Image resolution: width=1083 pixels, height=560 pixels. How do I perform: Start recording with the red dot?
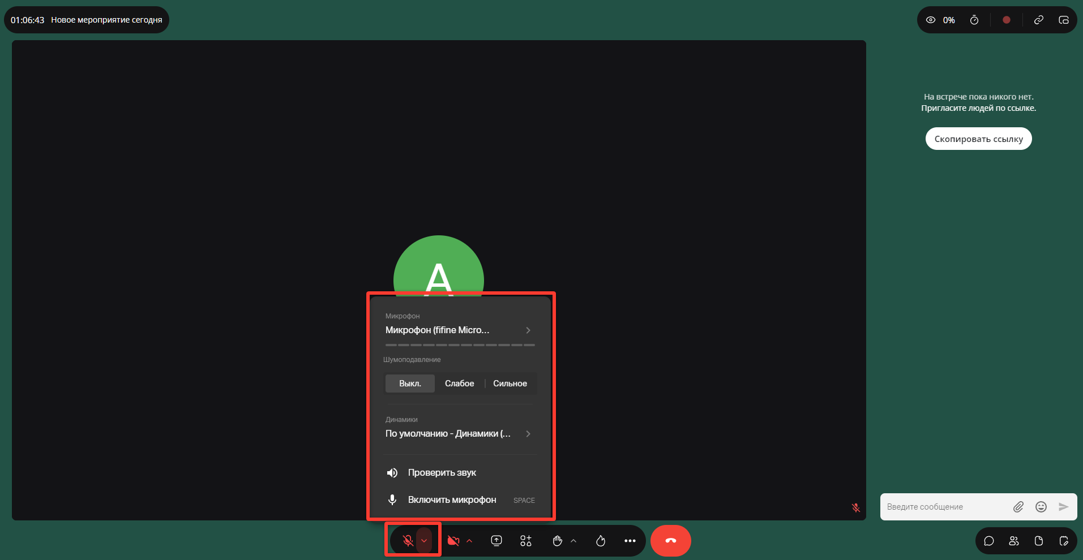coord(1007,20)
